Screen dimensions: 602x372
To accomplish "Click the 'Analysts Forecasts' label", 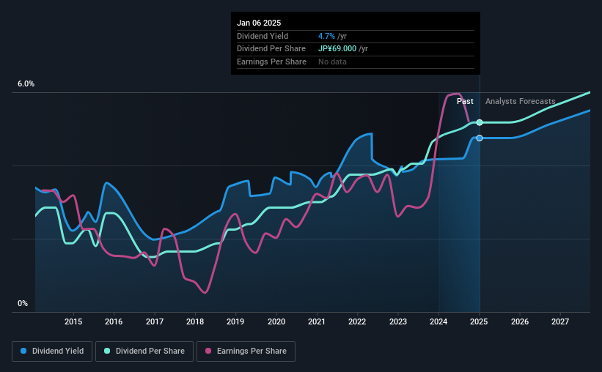I will (520, 101).
